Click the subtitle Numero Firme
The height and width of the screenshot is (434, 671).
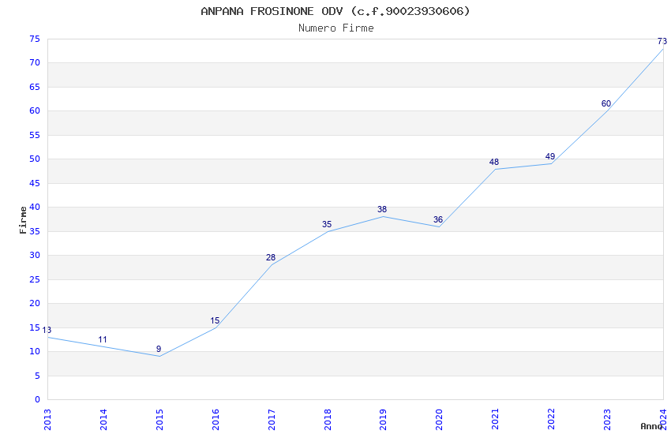[336, 28]
